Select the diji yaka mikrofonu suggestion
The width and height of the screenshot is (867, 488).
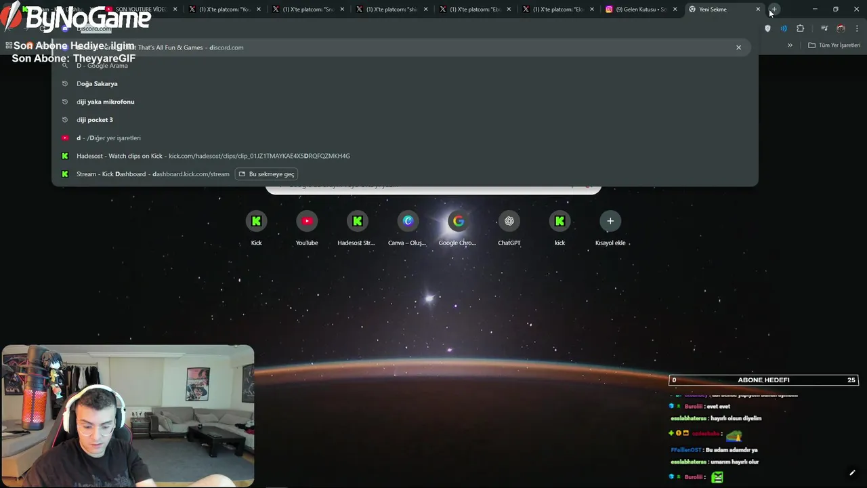[405, 102]
